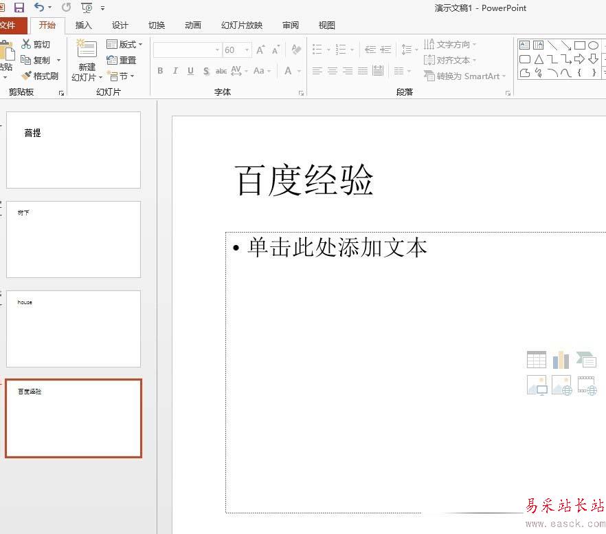The width and height of the screenshot is (606, 534).
Task: Activate the 格式刷 format painter
Action: [x=40, y=76]
